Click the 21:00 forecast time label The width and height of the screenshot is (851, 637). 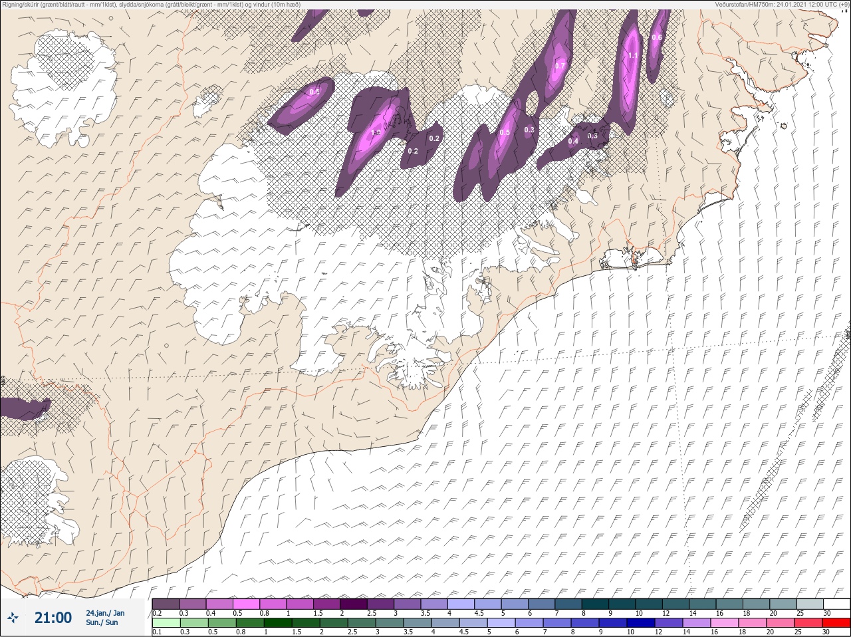[x=53, y=618]
